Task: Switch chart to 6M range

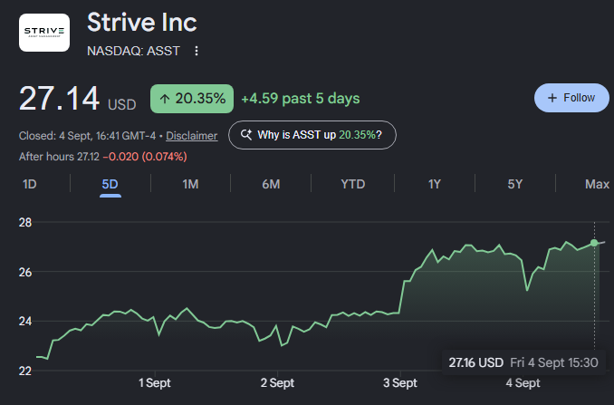Action: pyautogui.click(x=271, y=184)
